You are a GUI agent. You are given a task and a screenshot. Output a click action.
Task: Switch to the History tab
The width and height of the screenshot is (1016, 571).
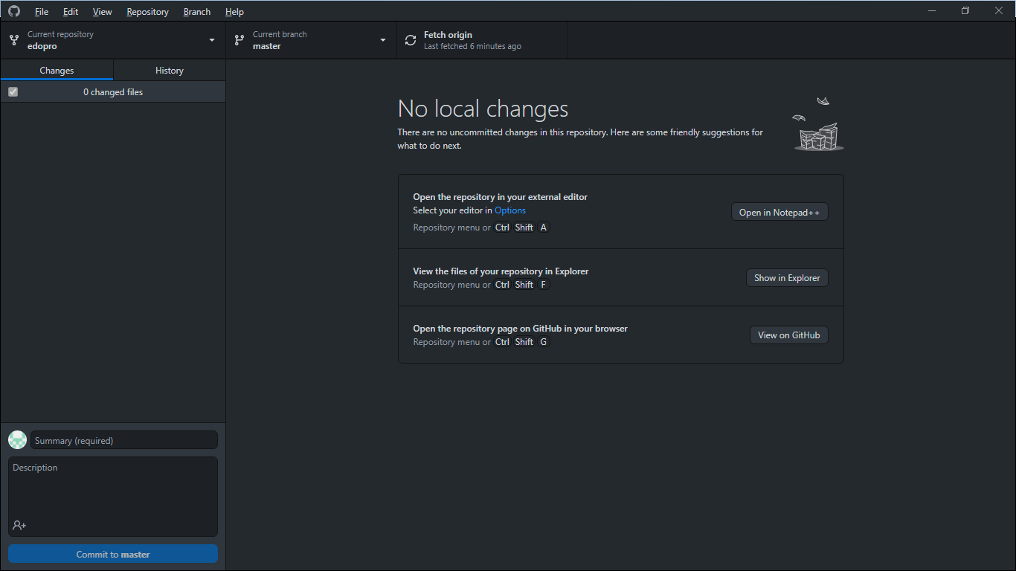[x=169, y=70]
